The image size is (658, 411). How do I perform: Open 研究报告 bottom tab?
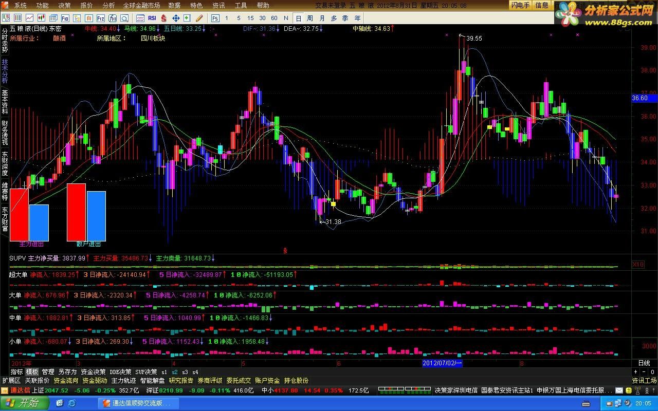click(181, 381)
